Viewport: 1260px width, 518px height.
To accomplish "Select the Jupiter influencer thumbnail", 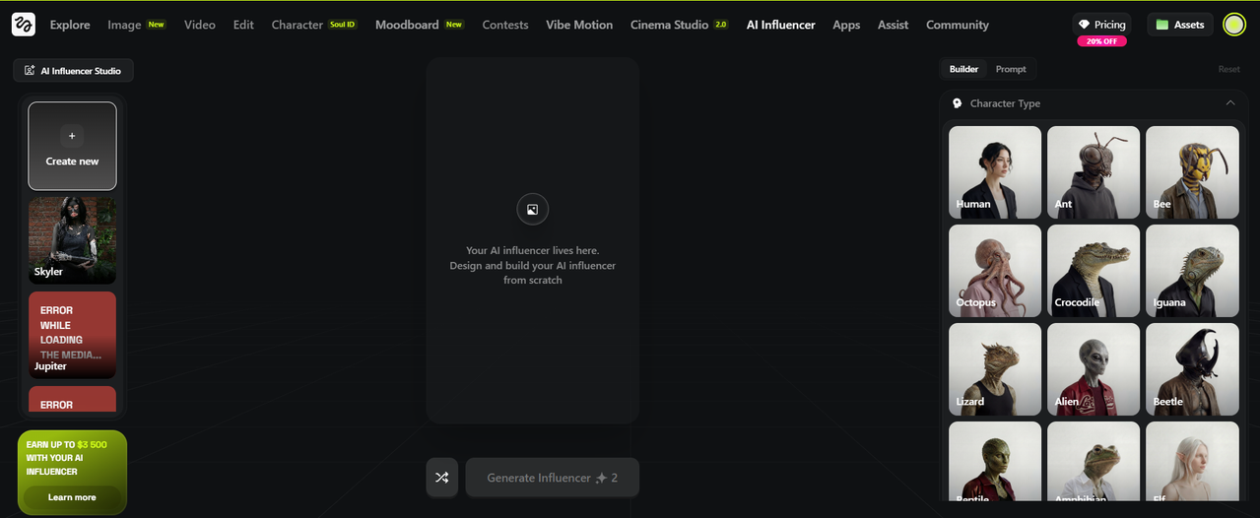I will (x=72, y=335).
